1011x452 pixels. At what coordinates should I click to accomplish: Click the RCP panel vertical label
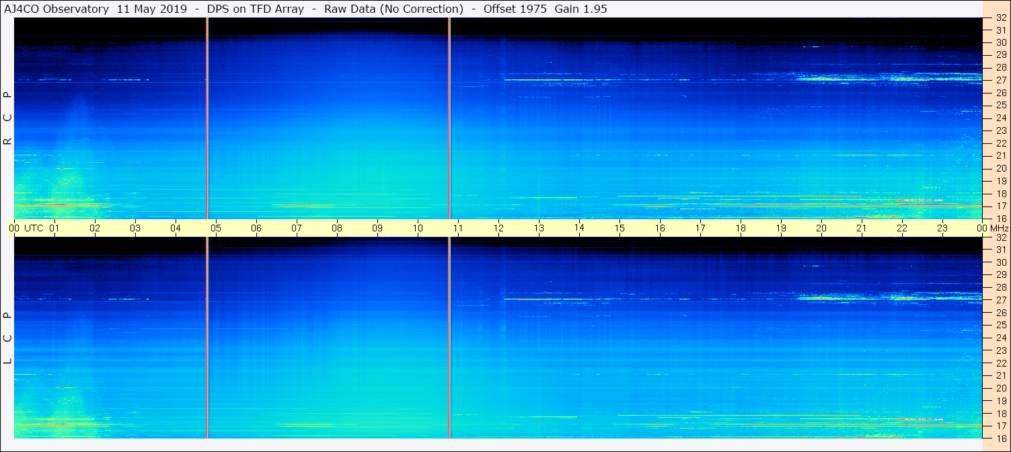[7, 118]
